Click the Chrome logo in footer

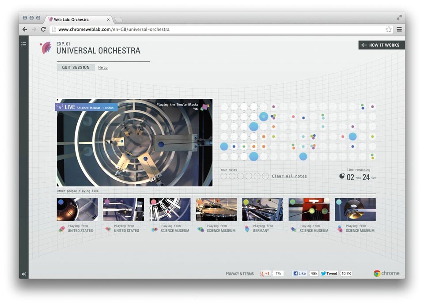pos(386,273)
